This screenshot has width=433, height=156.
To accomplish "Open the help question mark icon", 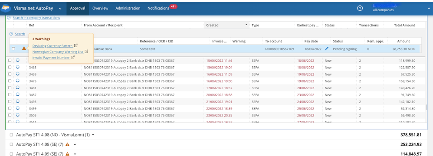I will click(360, 8).
